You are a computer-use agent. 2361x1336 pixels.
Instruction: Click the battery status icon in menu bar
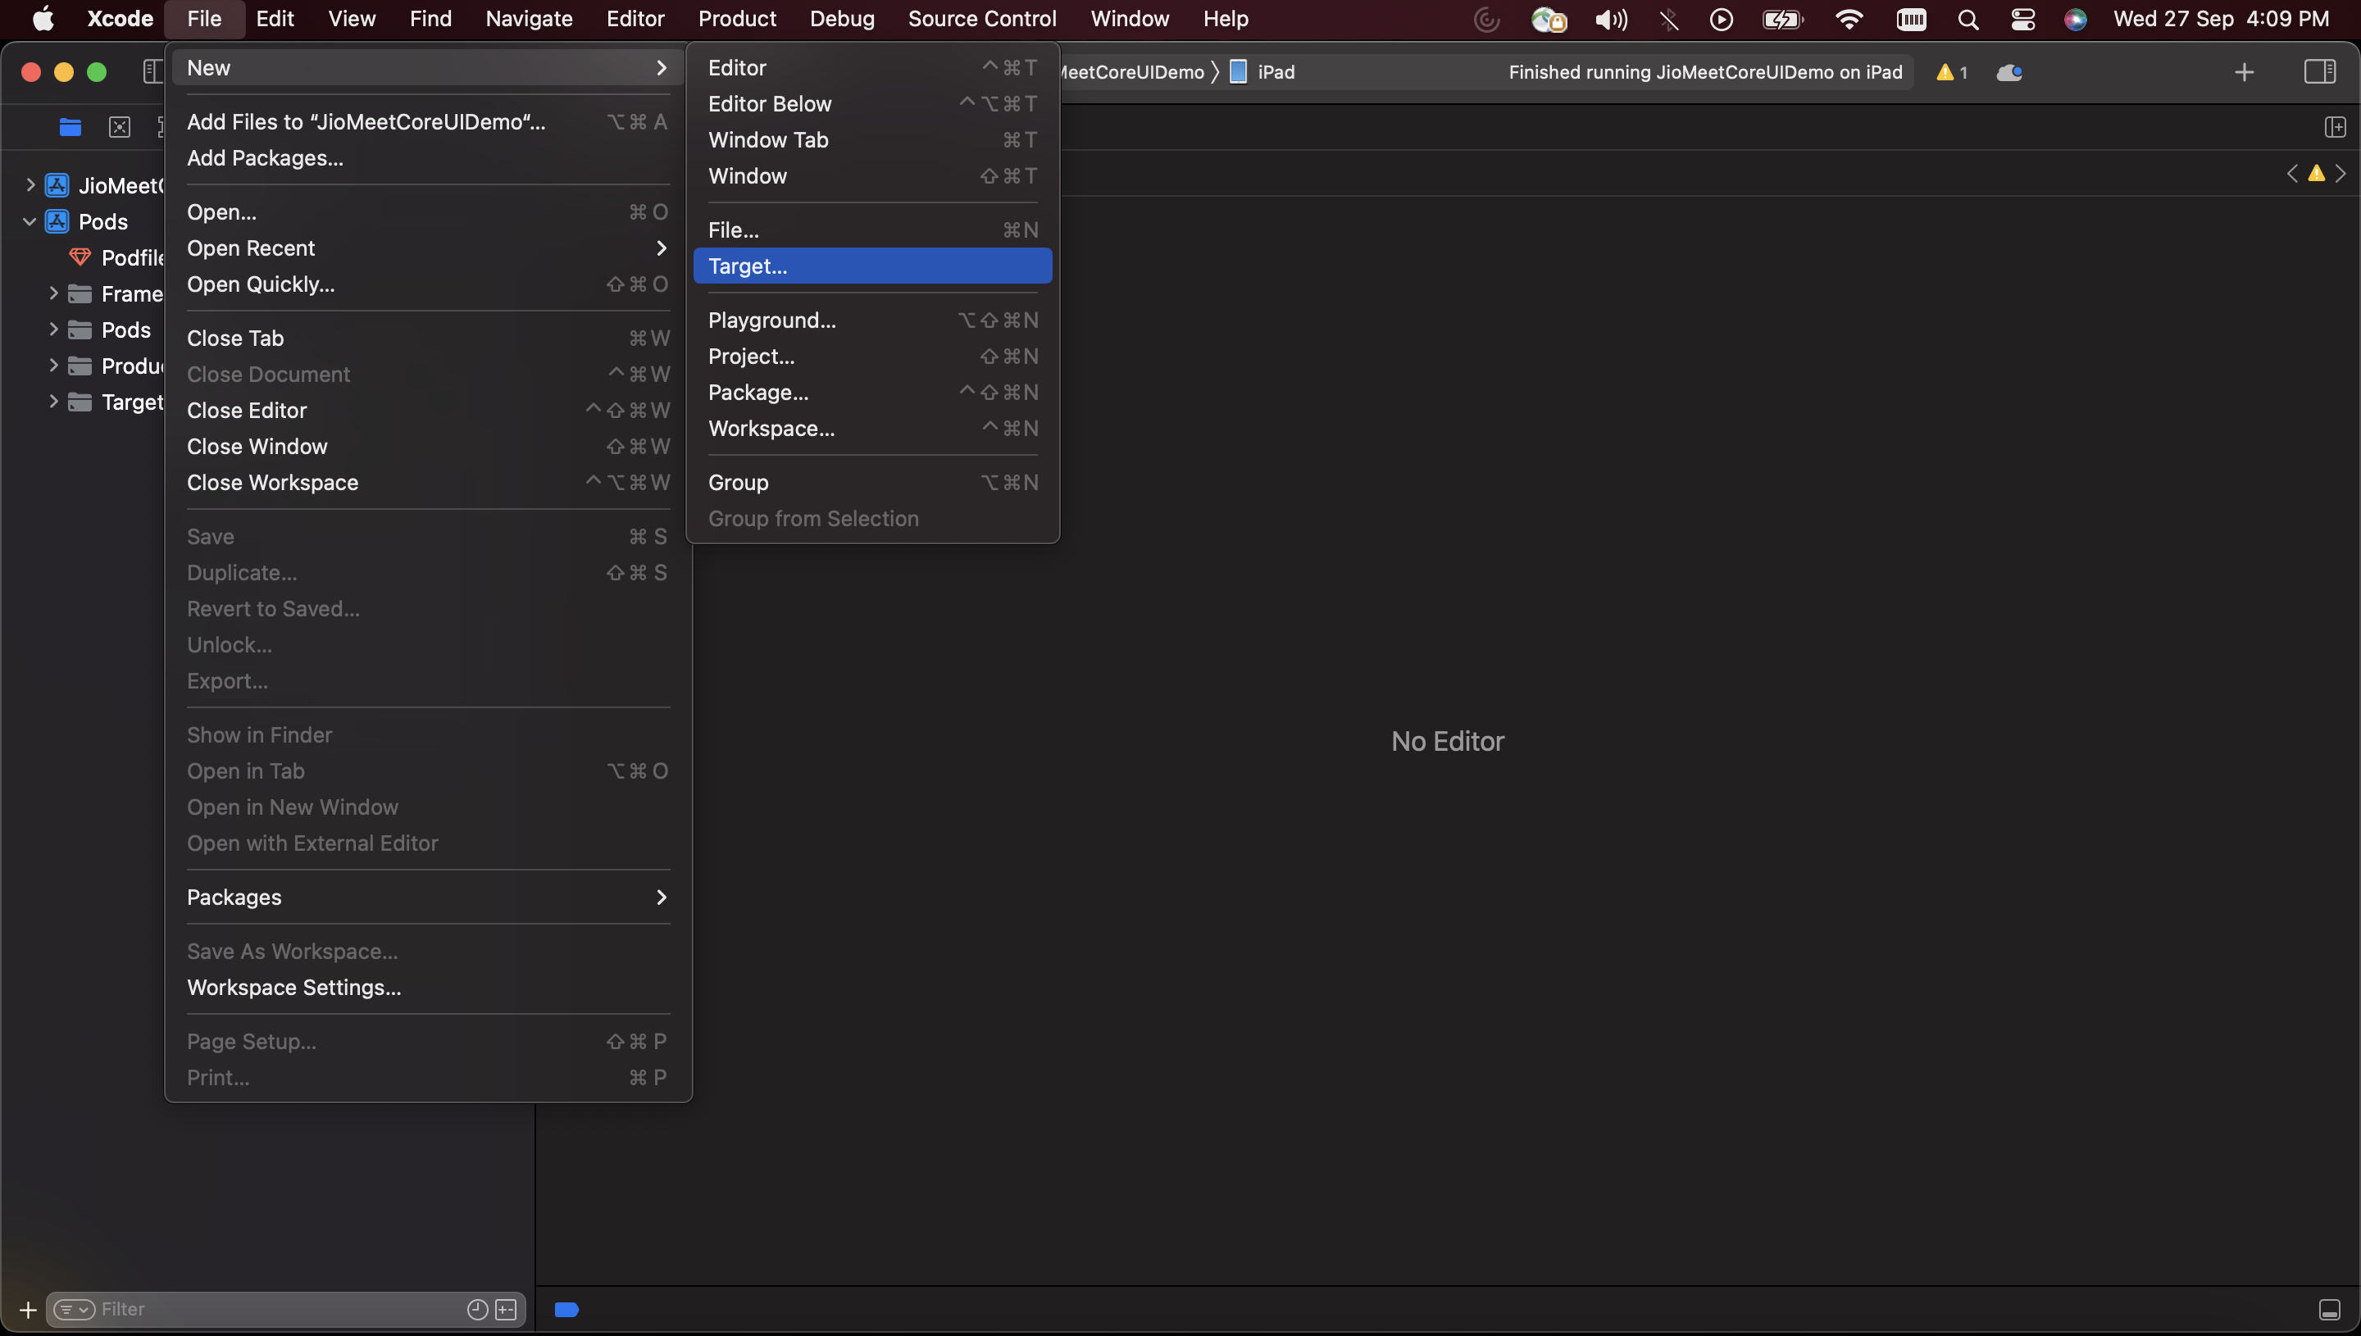[x=1784, y=20]
